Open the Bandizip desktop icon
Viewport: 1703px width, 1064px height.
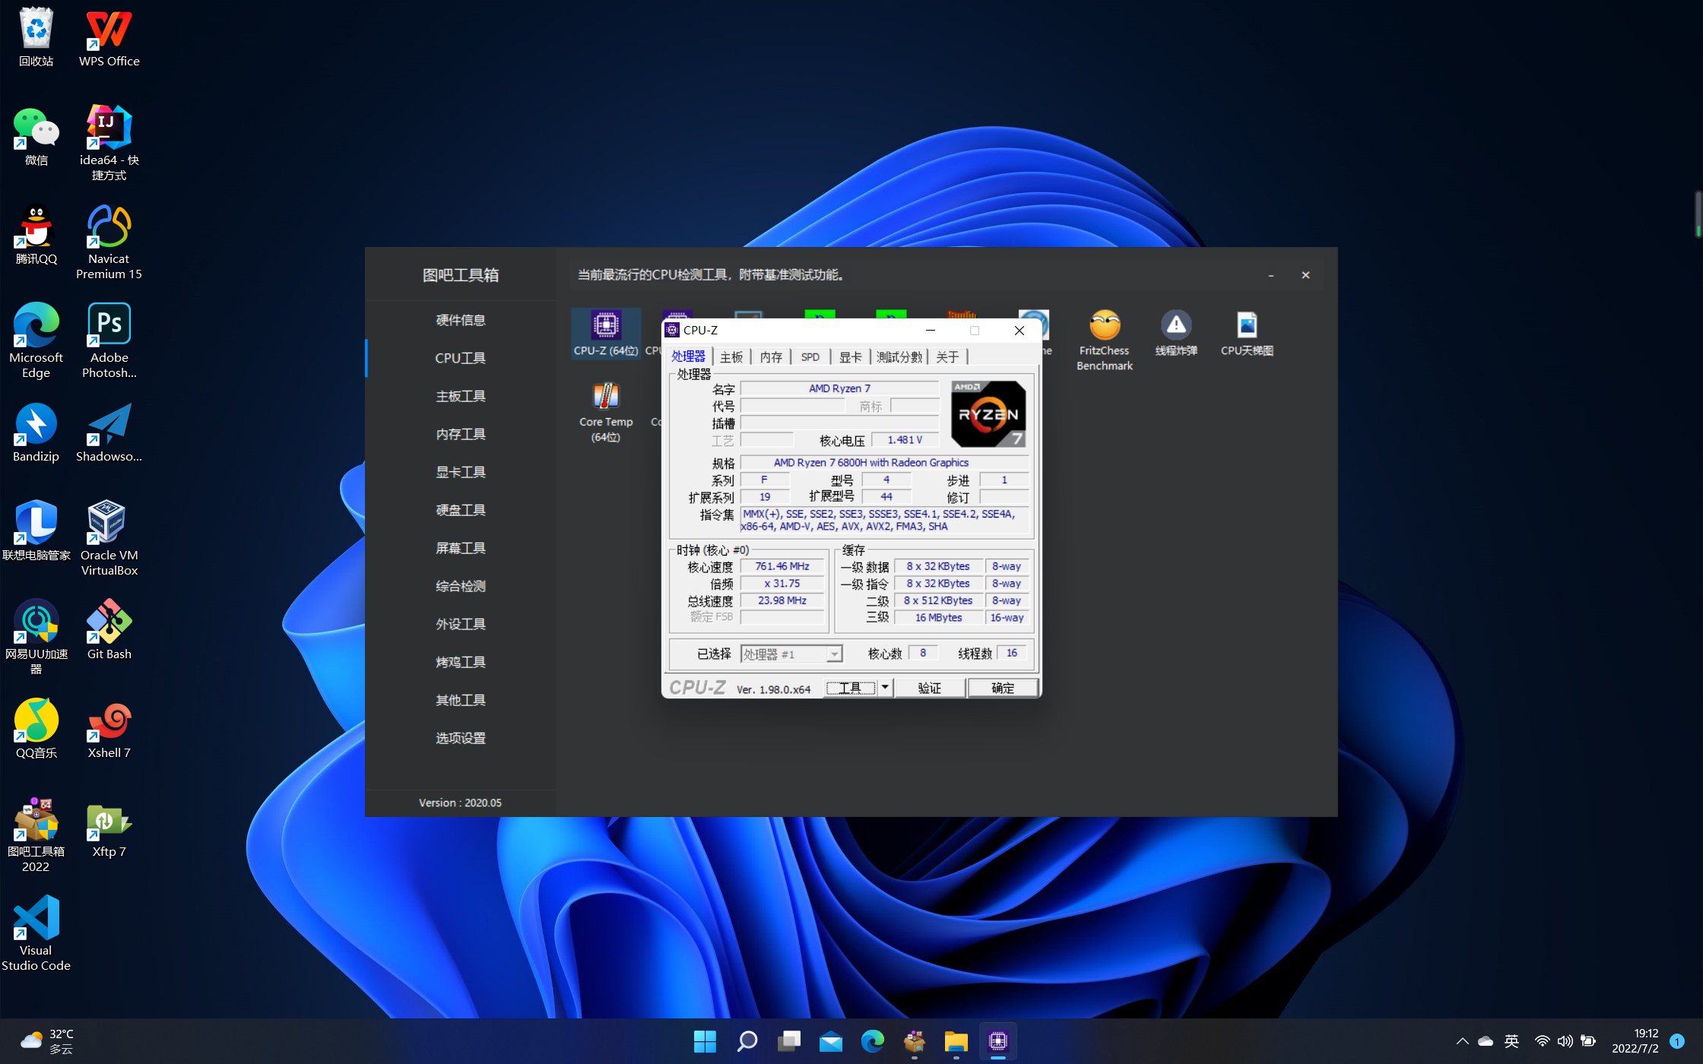pyautogui.click(x=36, y=433)
